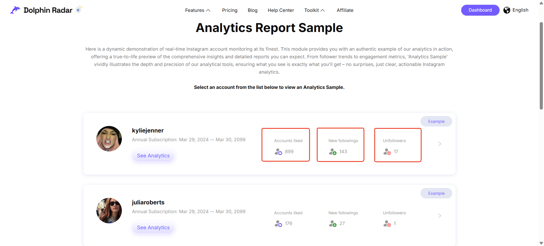Viewport: 544px width, 246px height.
Task: Click the globe language icon
Action: [x=507, y=10]
